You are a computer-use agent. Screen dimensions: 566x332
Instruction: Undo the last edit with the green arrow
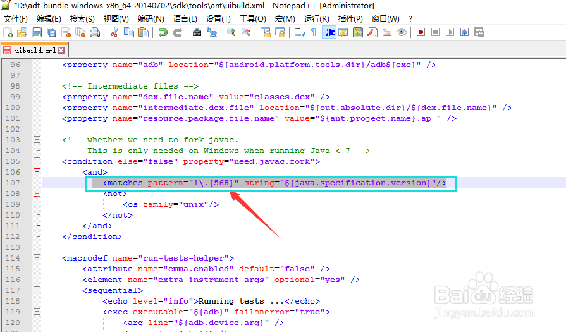[x=163, y=32]
